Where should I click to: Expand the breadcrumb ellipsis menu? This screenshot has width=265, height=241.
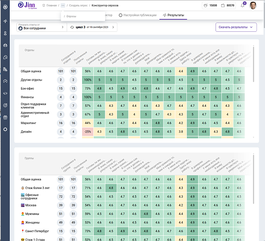[x=63, y=6]
